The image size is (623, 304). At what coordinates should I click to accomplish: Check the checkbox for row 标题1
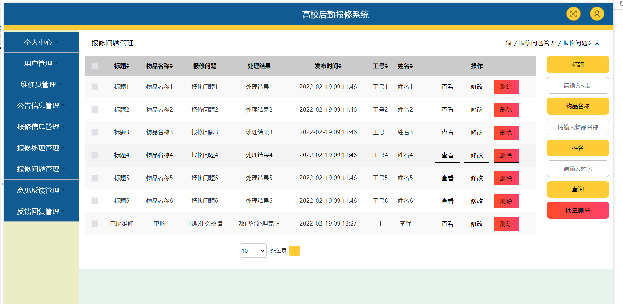coord(94,87)
